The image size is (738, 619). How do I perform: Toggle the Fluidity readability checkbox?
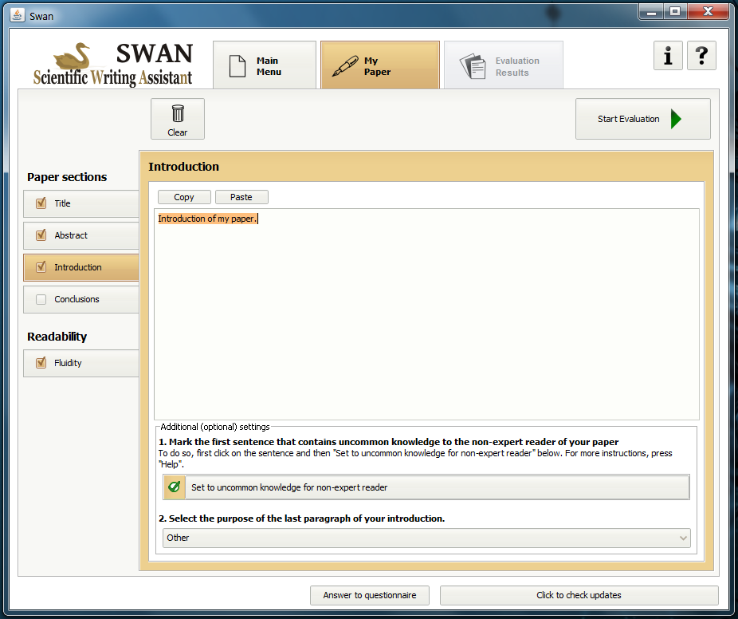pos(41,362)
